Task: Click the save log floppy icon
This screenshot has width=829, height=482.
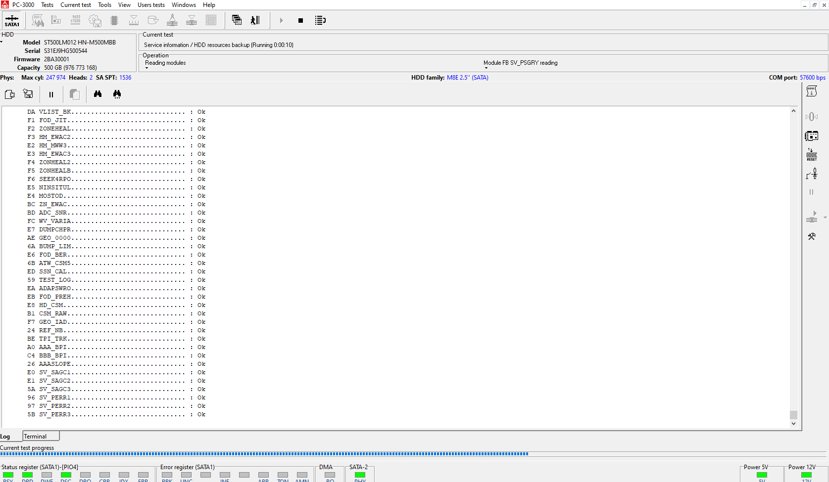Action: point(28,94)
